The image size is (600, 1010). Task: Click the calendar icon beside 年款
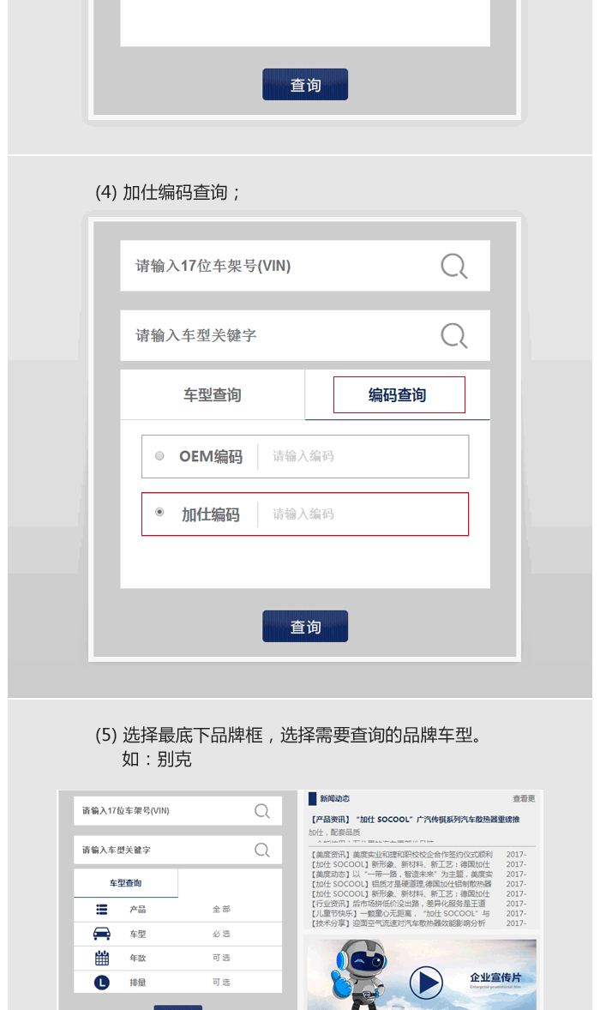pyautogui.click(x=102, y=958)
